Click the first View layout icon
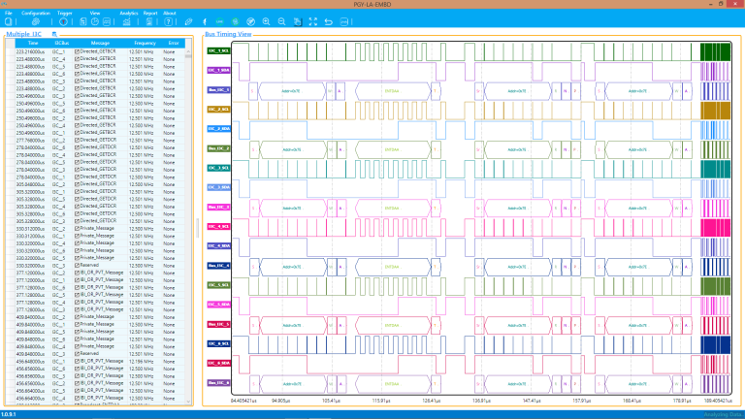 click(x=83, y=22)
